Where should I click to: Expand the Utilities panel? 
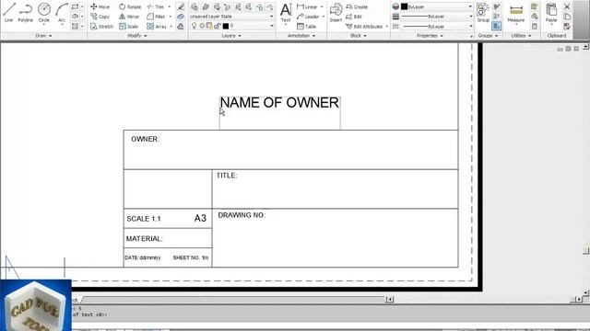click(x=521, y=36)
